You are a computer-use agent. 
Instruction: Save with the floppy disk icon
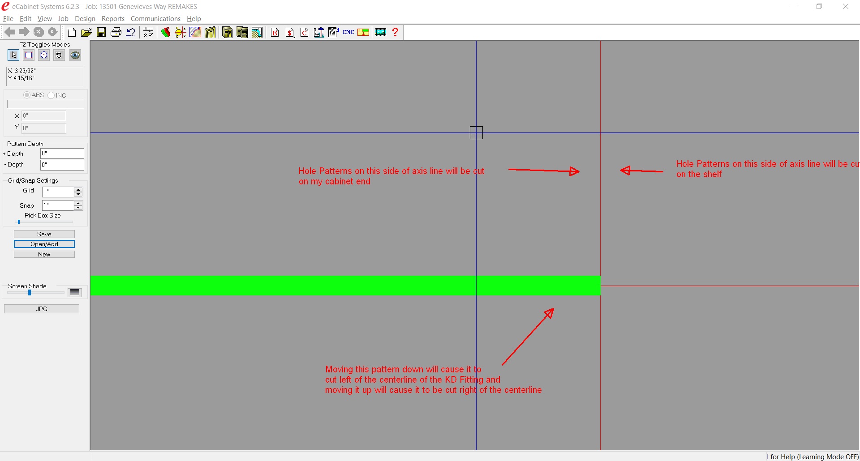pos(101,32)
